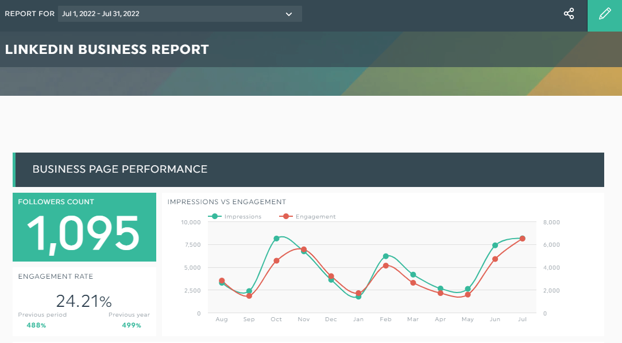The image size is (622, 343).
Task: Click the Aug label on the x-axis
Action: (x=222, y=319)
